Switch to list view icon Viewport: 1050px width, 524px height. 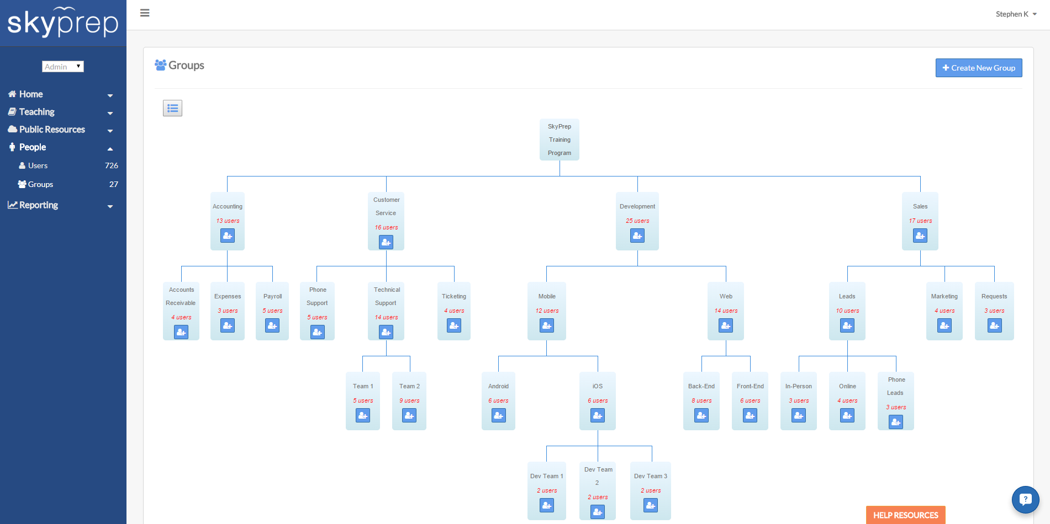point(172,108)
